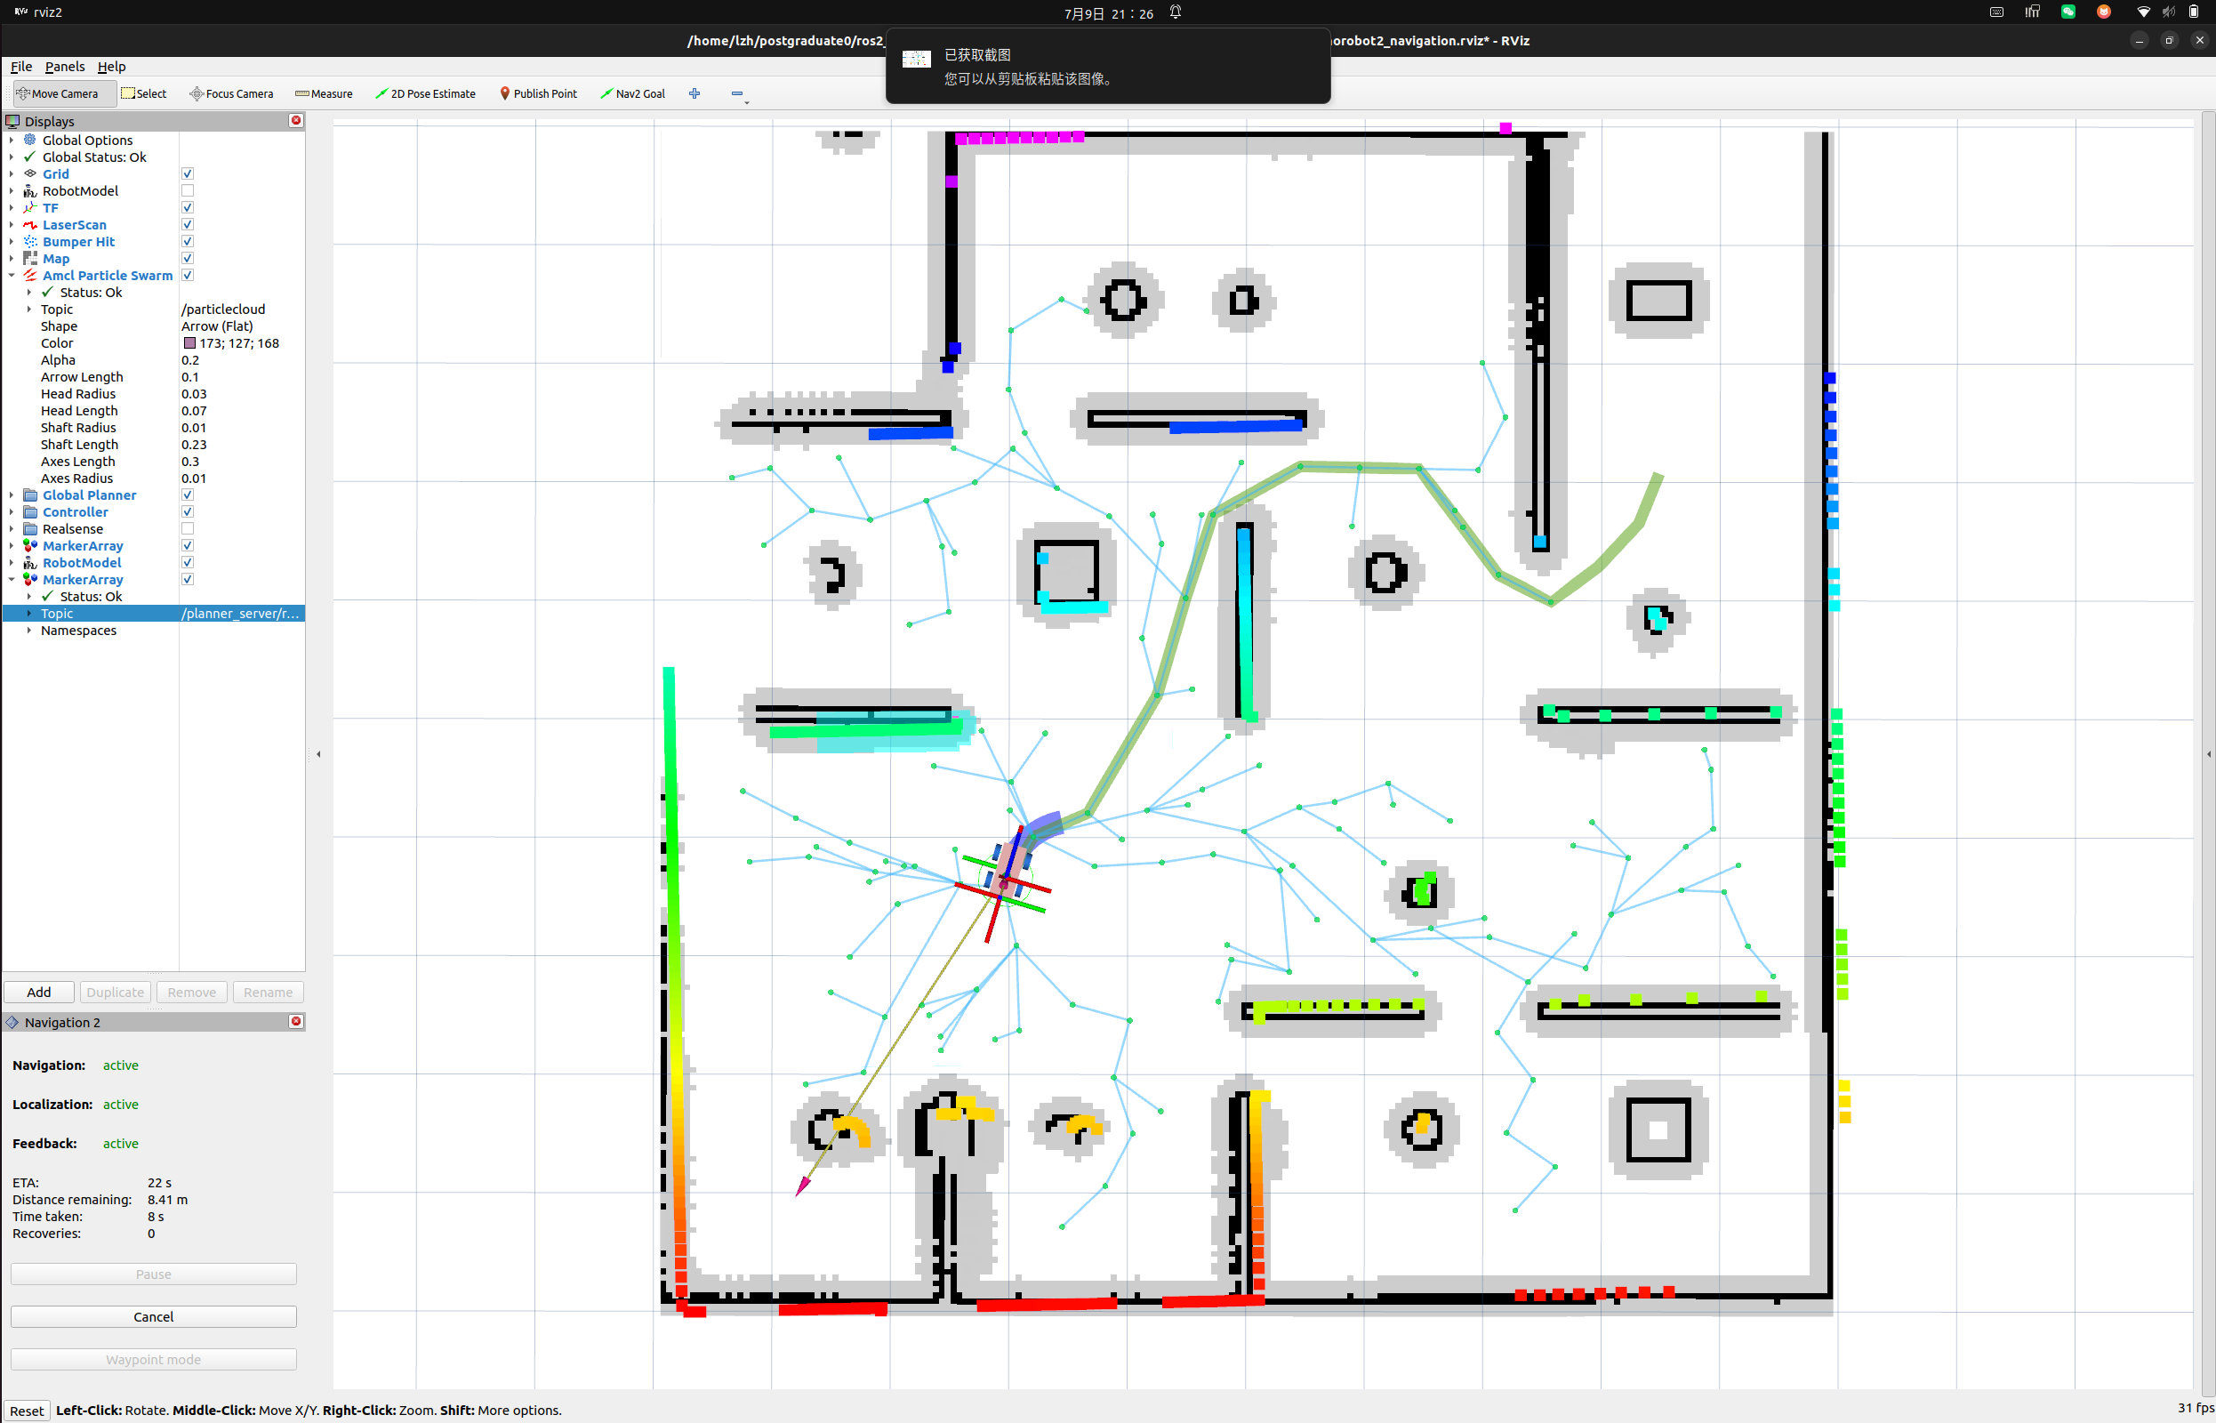The width and height of the screenshot is (2216, 1423).
Task: Activate the Nav2 Goal tool
Action: tap(633, 93)
